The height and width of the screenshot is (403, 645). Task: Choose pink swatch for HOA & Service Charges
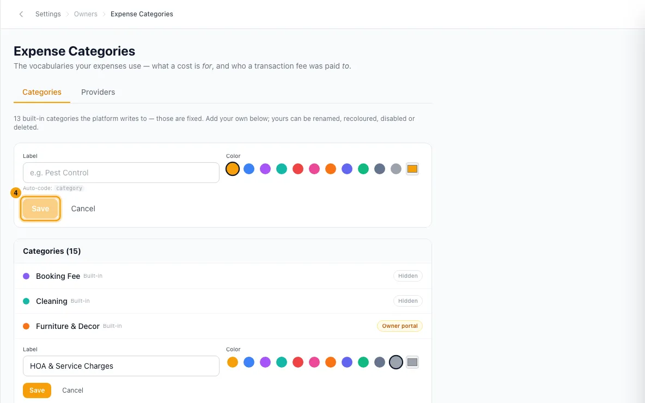(314, 362)
